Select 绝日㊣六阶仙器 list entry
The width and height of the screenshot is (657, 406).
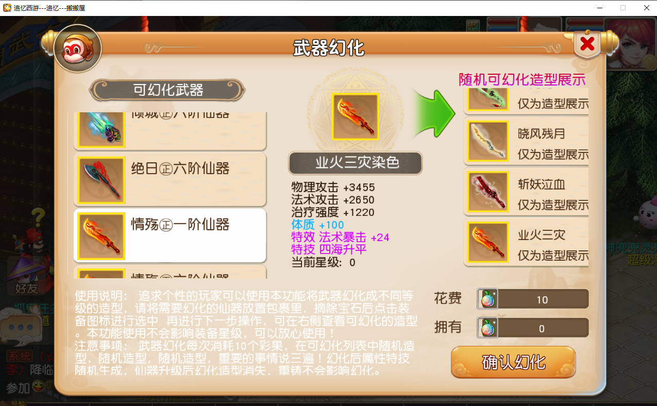click(x=170, y=180)
